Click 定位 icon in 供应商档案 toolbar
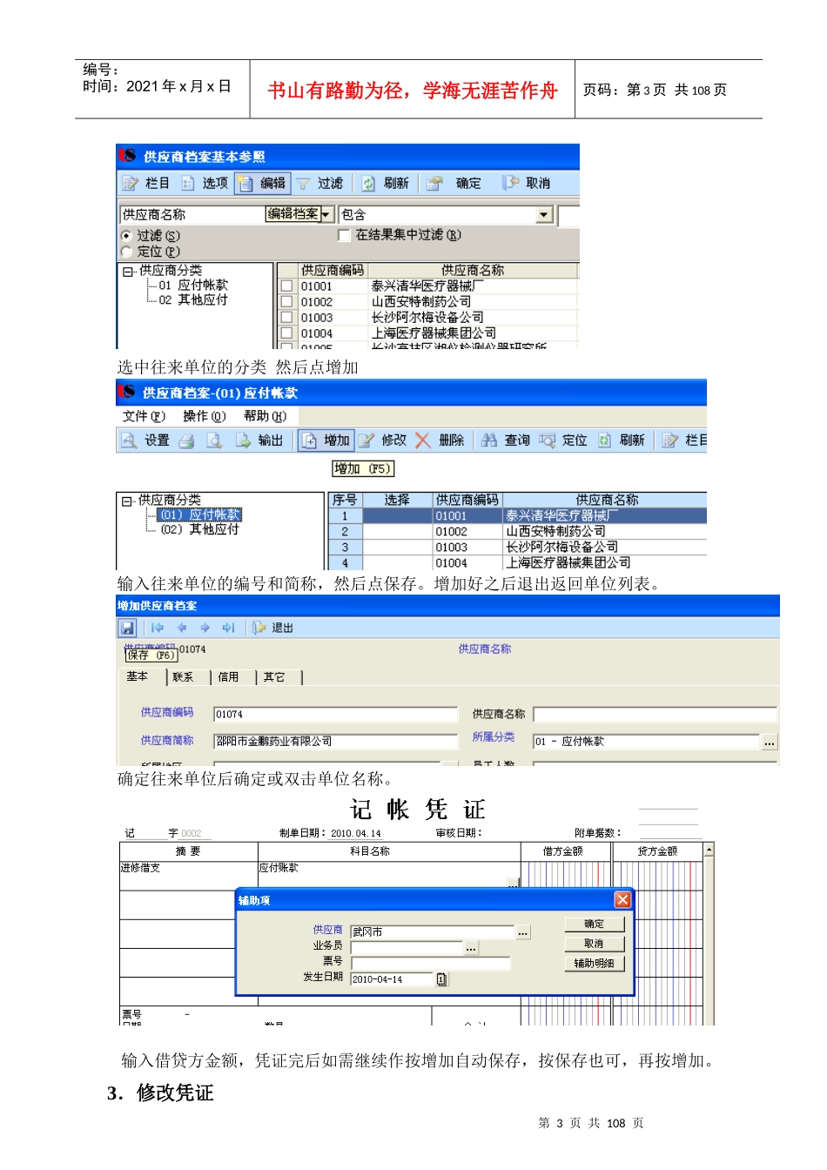This screenshot has height=1170, width=827. 547,440
